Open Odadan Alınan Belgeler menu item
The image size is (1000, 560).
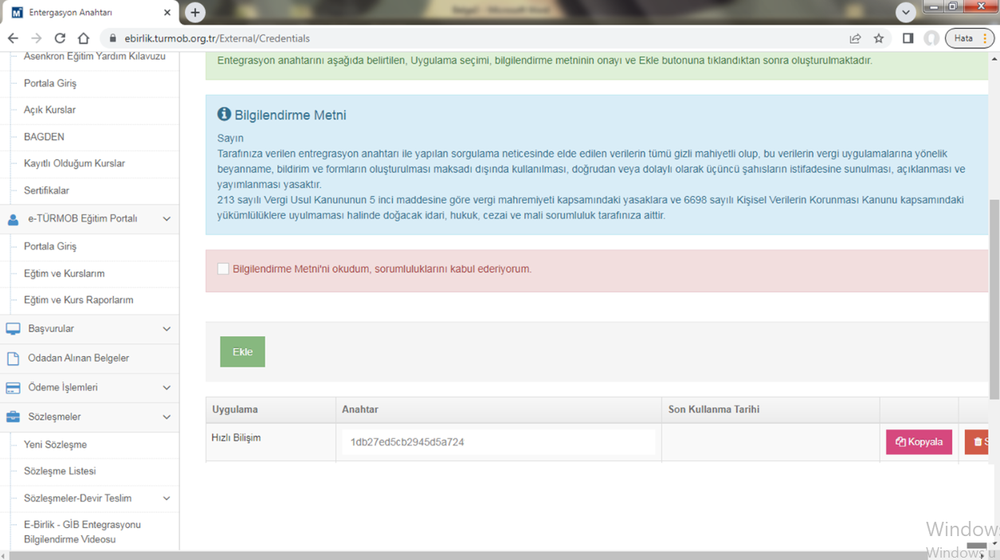78,358
